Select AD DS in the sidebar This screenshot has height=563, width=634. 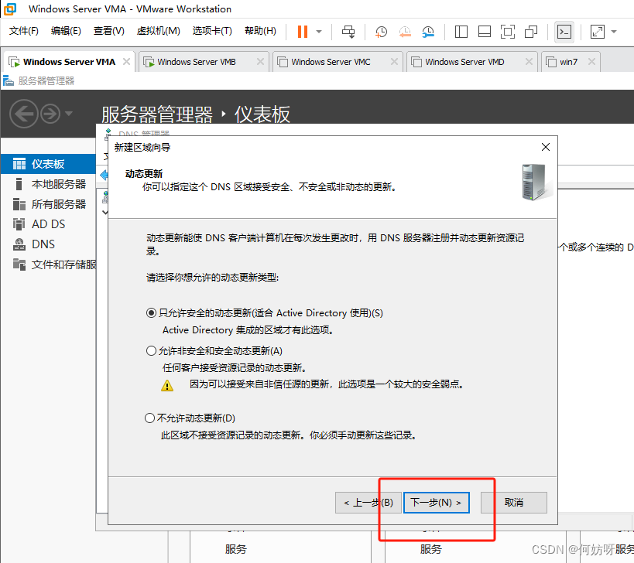(48, 224)
